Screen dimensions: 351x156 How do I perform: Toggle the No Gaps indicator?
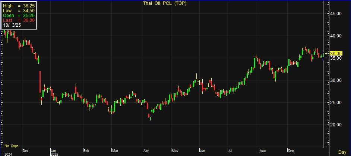(x=11, y=146)
